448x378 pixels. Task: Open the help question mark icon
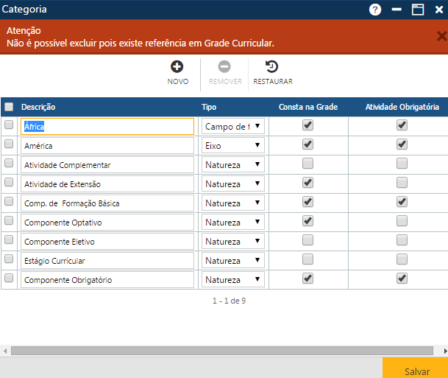[x=375, y=10]
